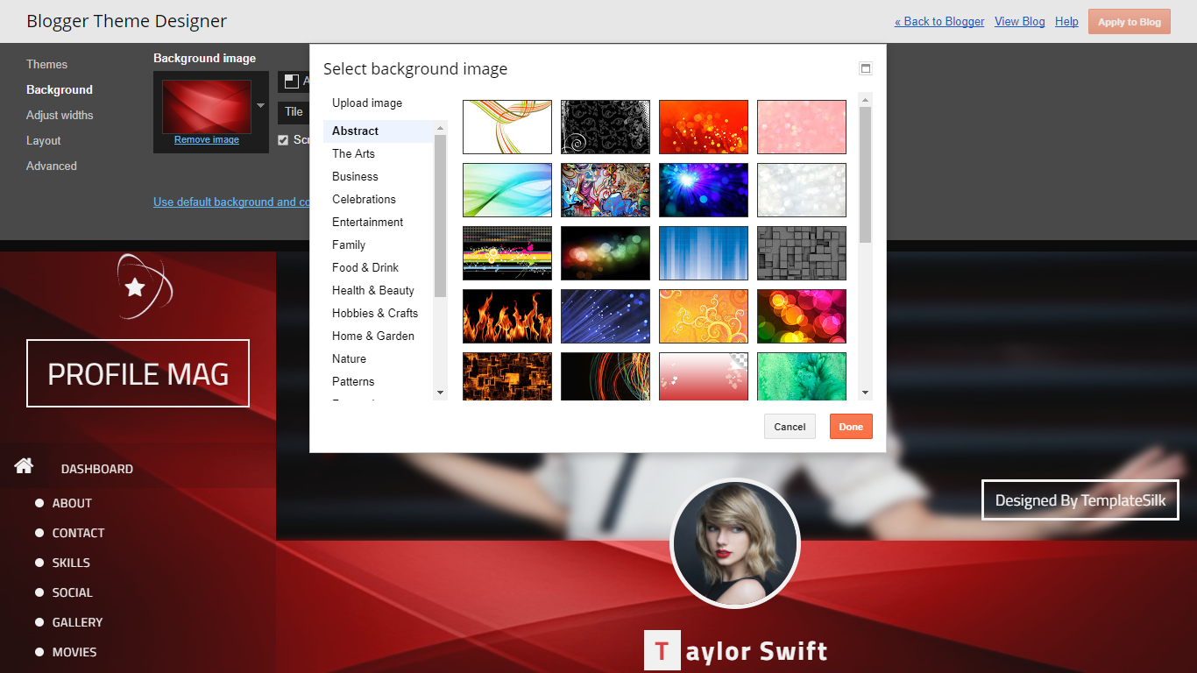1197x673 pixels.
Task: Click Upload image option
Action: point(367,103)
